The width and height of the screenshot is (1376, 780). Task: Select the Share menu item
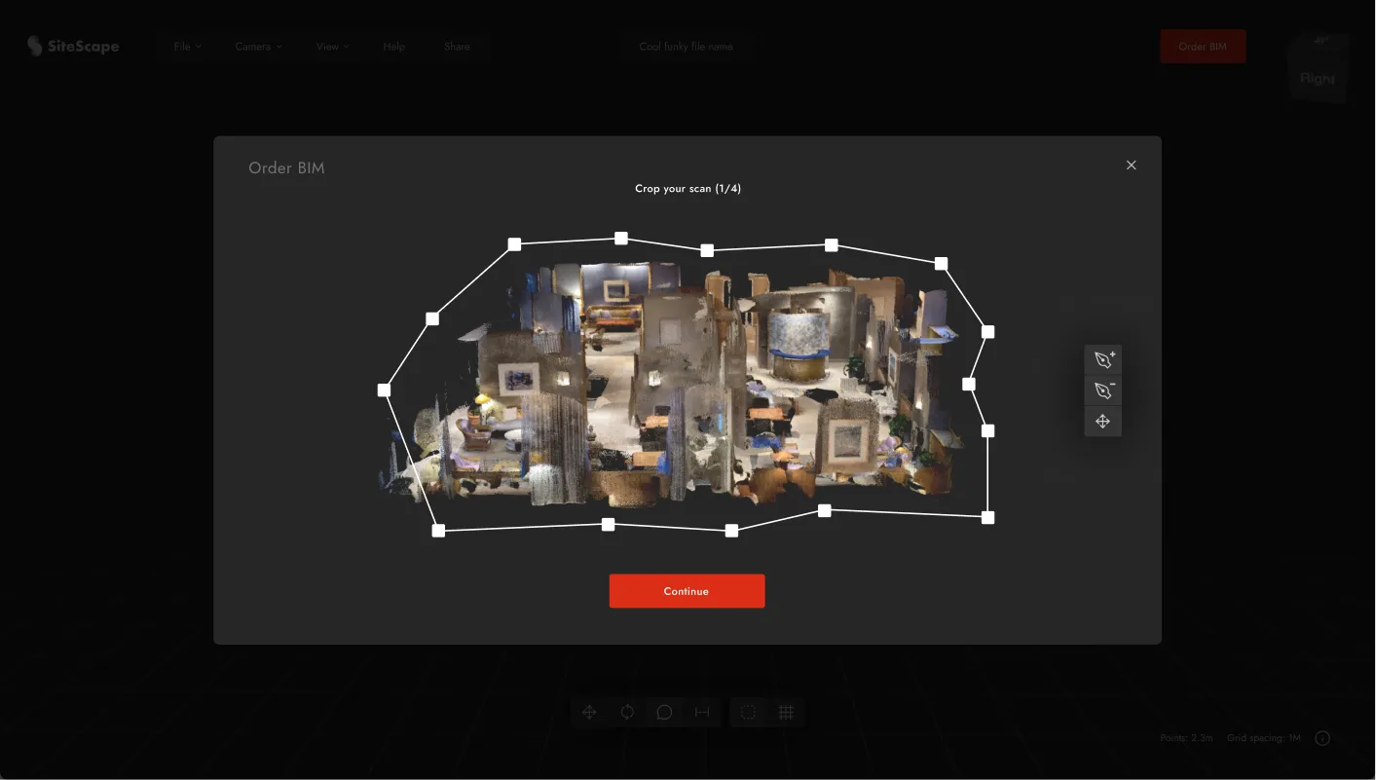(457, 46)
